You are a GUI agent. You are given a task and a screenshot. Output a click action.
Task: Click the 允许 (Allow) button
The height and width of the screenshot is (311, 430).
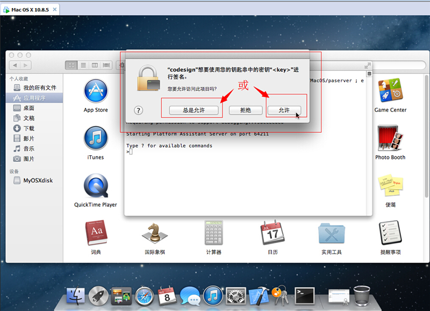click(x=284, y=110)
